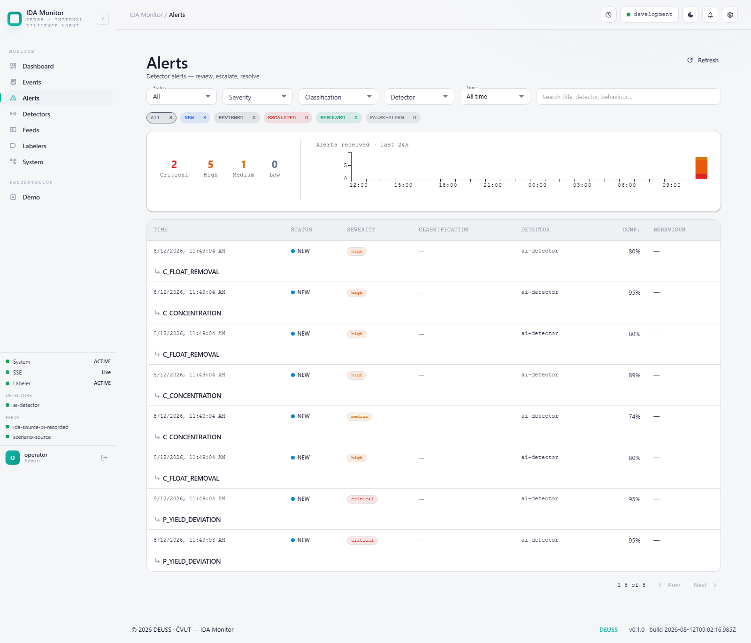Screen dimensions: 751x643
Task: Select the REVIEWED filter chip
Action: tap(237, 118)
